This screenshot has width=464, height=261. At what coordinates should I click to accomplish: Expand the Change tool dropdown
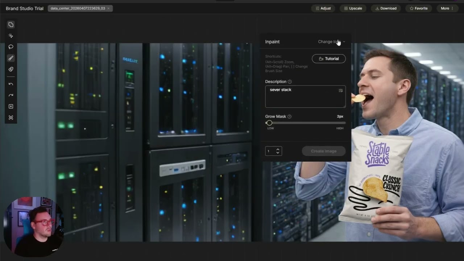[x=332, y=42]
